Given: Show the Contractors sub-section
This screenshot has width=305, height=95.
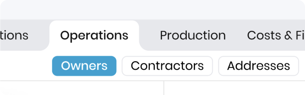Looking at the screenshot, I should pos(167,66).
